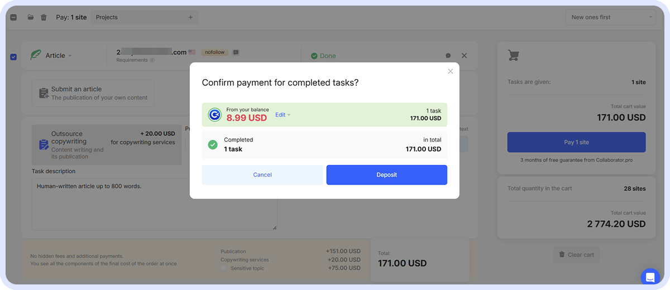Viewport: 670px width, 290px height.
Task: Open the Edit balance dropdown
Action: (283, 115)
